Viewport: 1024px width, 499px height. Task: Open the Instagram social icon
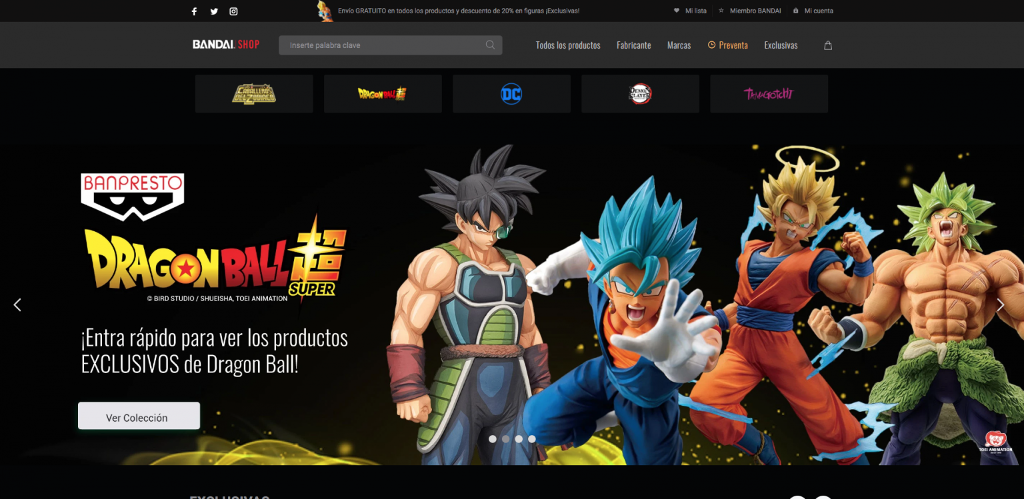point(233,11)
